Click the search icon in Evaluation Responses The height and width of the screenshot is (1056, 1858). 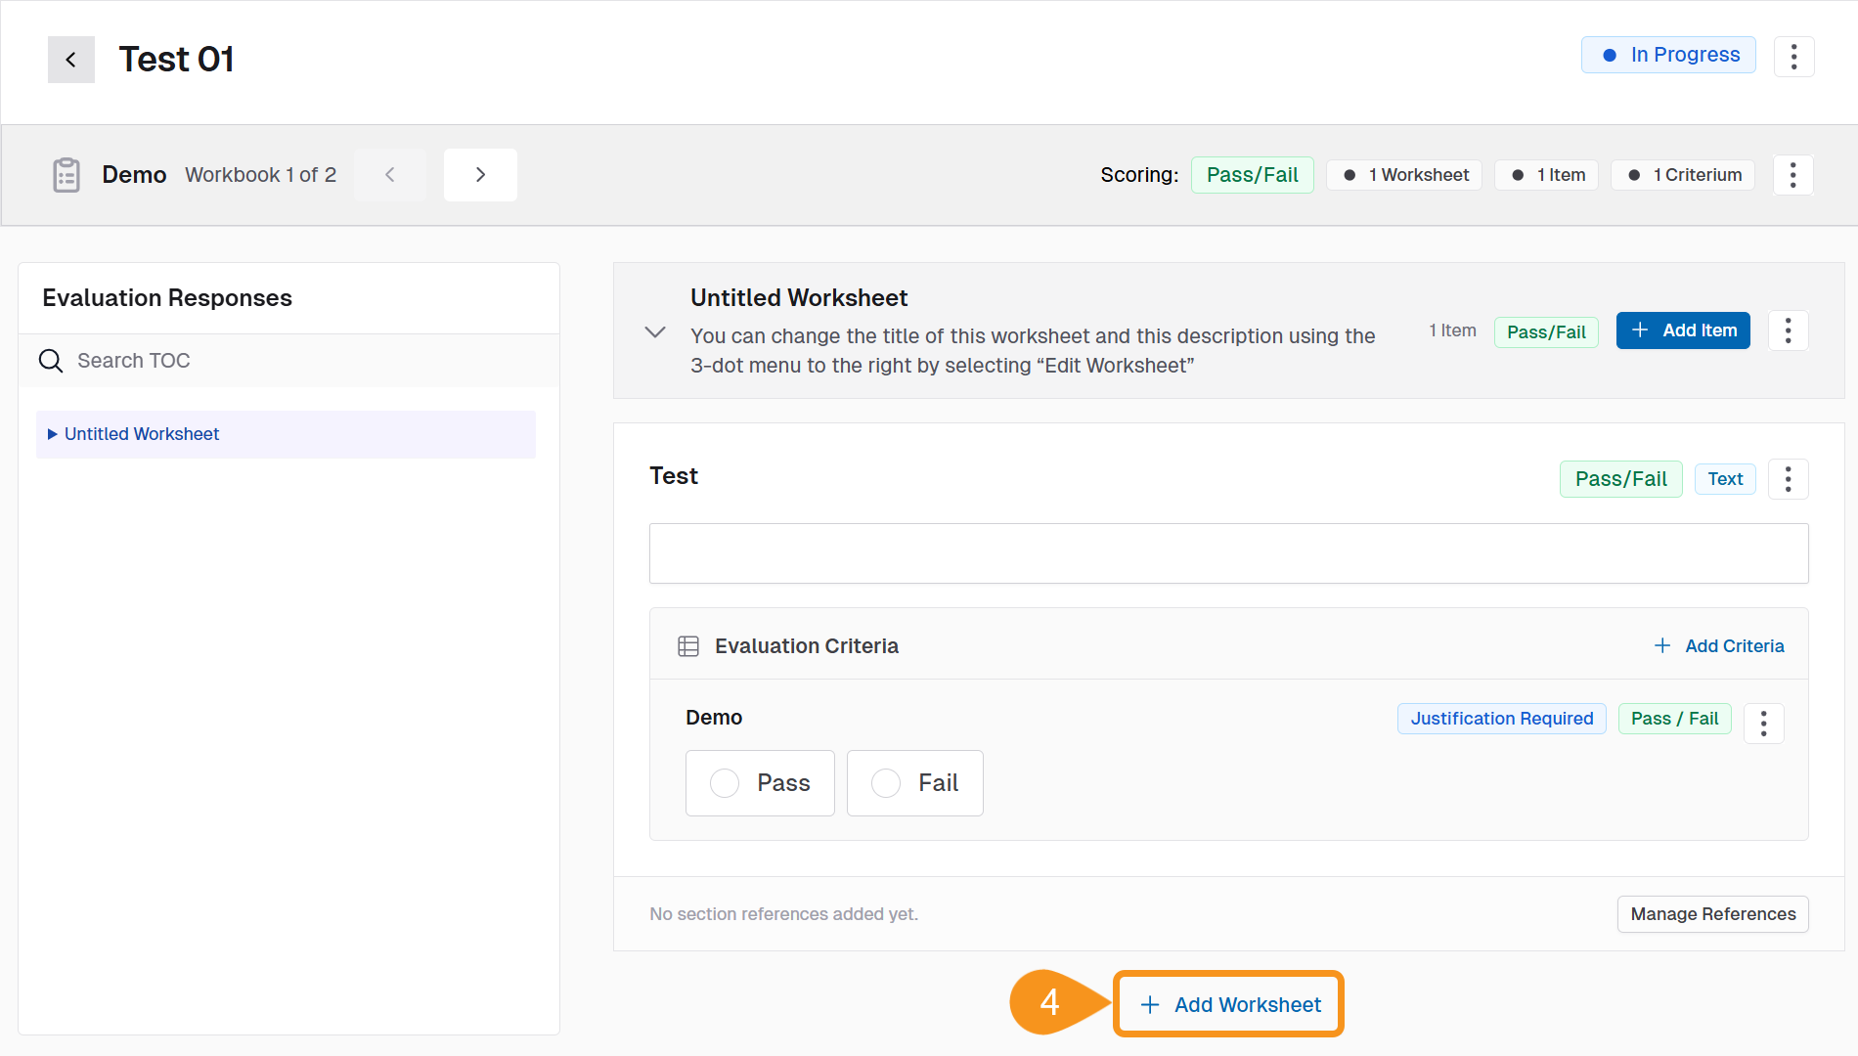(50, 360)
